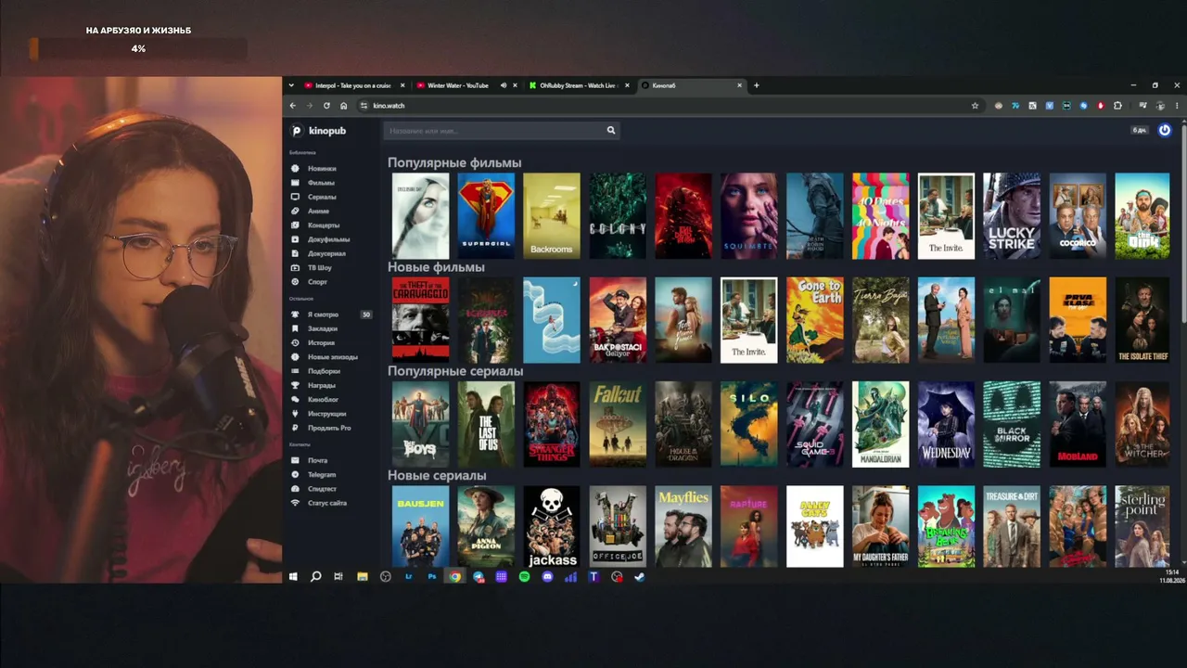The image size is (1187, 668).
Task: Click the Telegram contact icon in sidebar
Action: tap(295, 475)
